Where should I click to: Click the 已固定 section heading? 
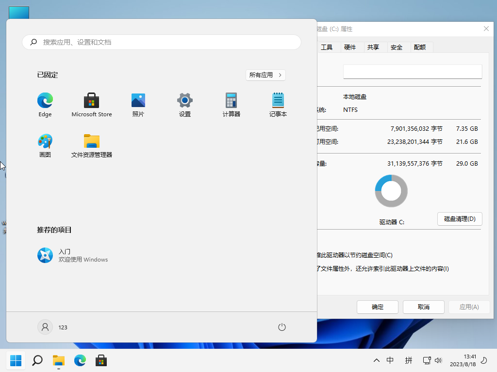pyautogui.click(x=48, y=75)
